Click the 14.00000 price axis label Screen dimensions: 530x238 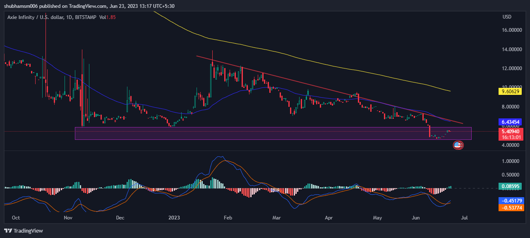point(512,49)
